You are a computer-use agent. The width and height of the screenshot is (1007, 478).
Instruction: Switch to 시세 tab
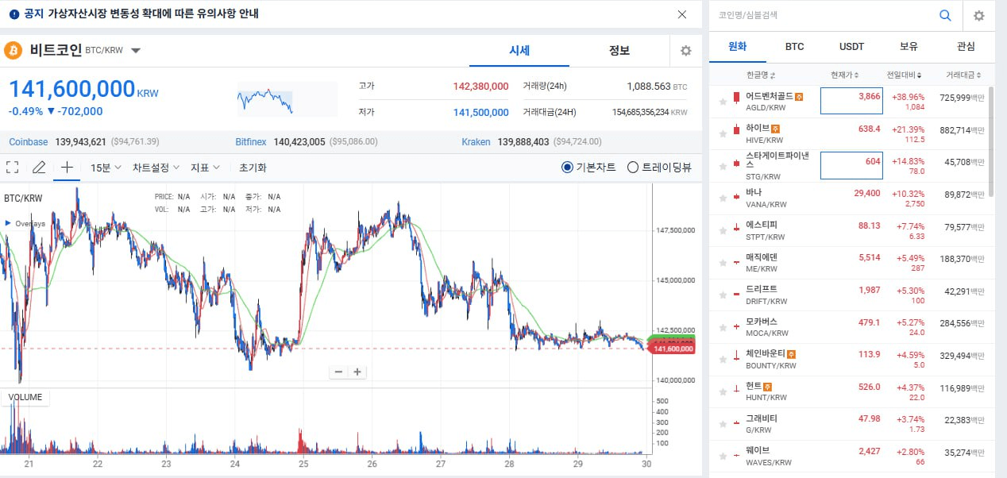[x=519, y=51]
